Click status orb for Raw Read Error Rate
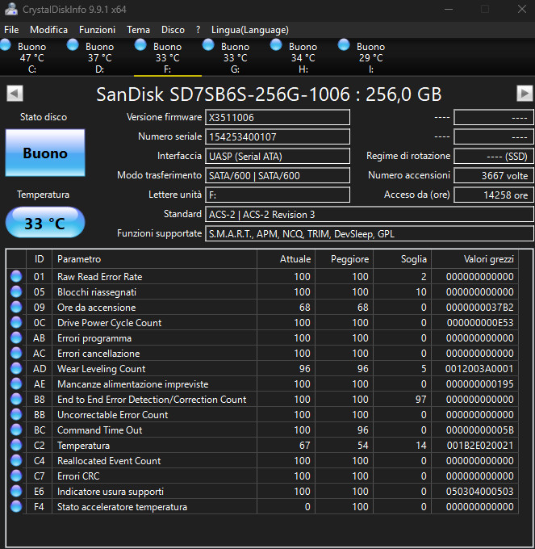This screenshot has height=549, width=535. coord(16,276)
